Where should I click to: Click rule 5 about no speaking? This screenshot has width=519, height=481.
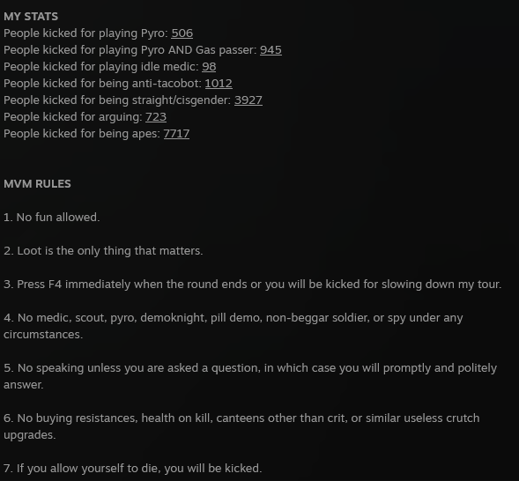[250, 376]
